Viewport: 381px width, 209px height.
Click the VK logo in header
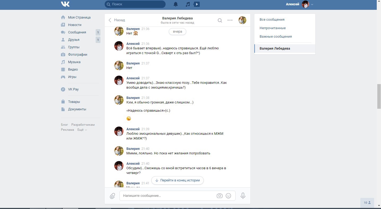[65, 4]
